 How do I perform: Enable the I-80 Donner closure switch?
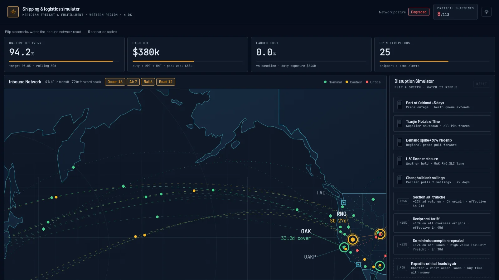click(x=400, y=161)
